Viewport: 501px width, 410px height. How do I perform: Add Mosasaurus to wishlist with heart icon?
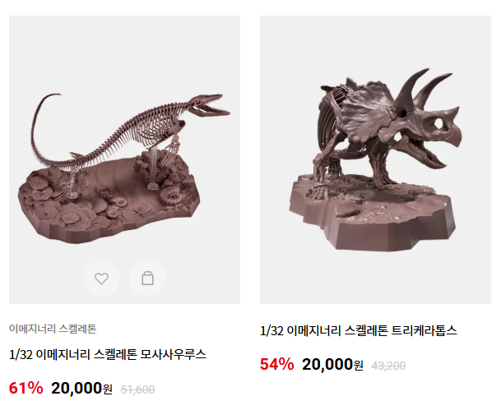(x=102, y=279)
